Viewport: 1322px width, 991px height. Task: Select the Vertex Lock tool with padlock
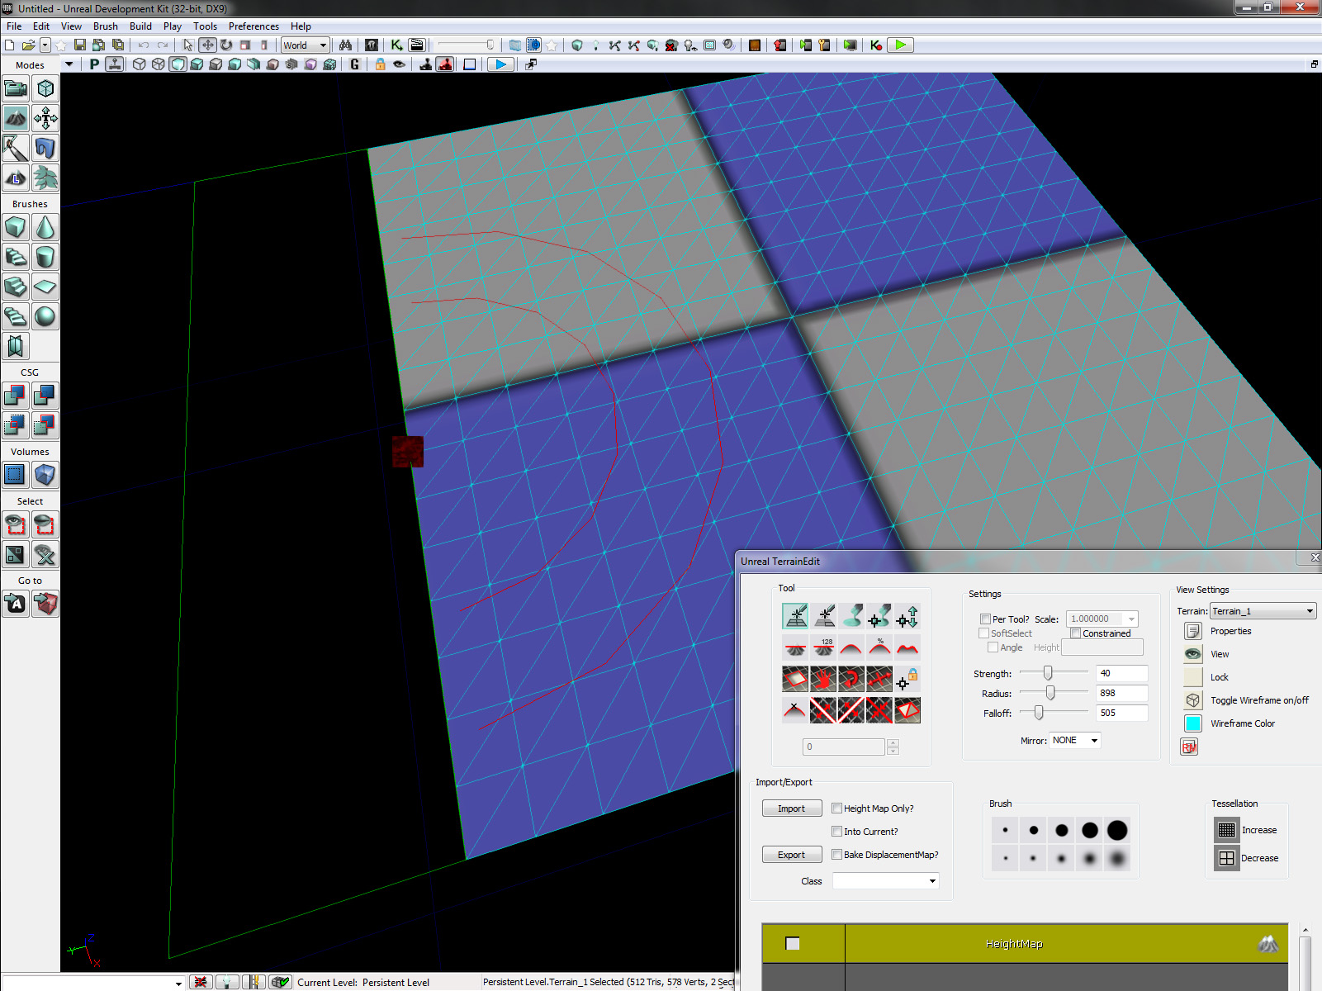(907, 679)
